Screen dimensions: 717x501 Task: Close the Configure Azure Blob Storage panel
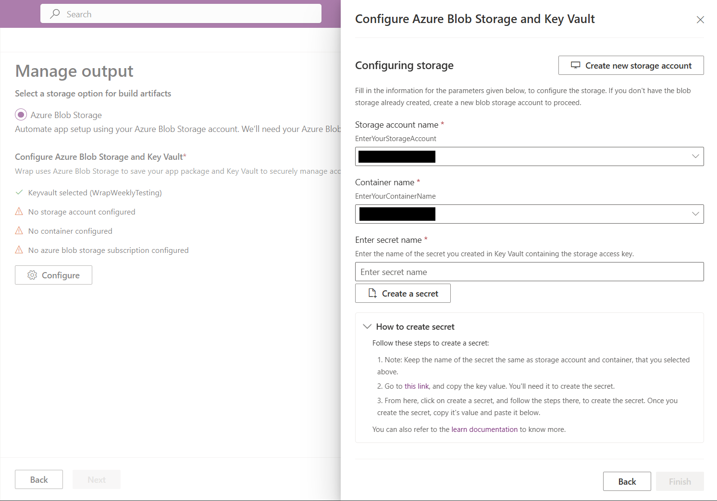coord(700,20)
